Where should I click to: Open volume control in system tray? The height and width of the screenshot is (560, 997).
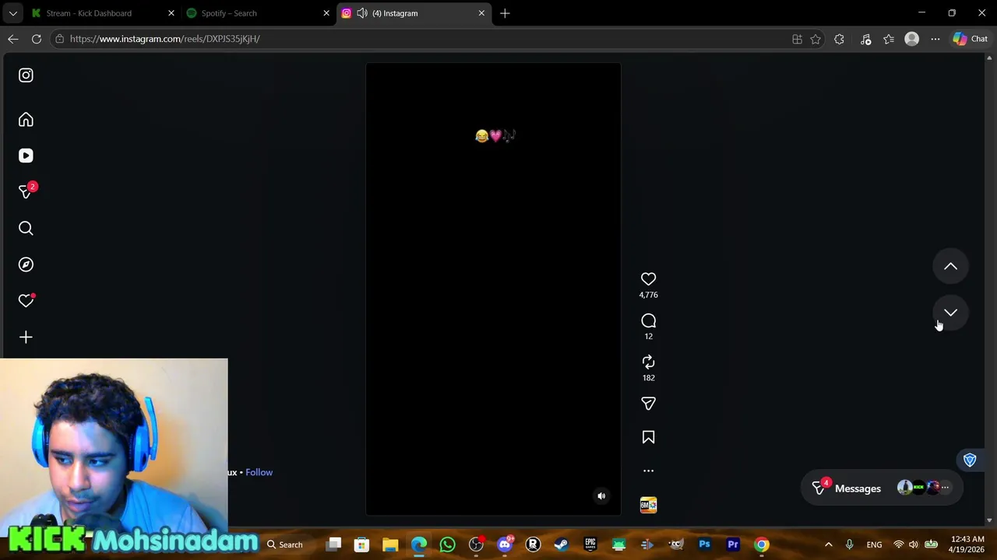click(x=913, y=544)
